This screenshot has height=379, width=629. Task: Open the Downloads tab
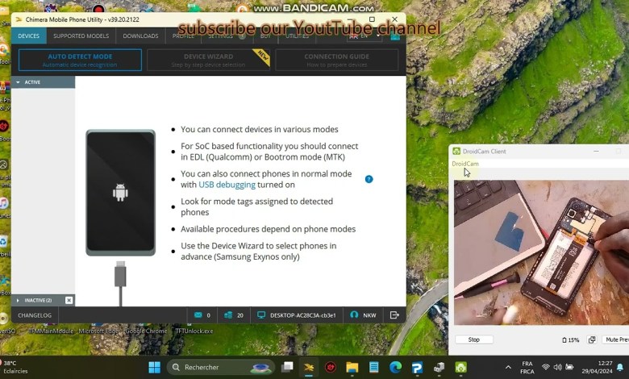click(140, 36)
